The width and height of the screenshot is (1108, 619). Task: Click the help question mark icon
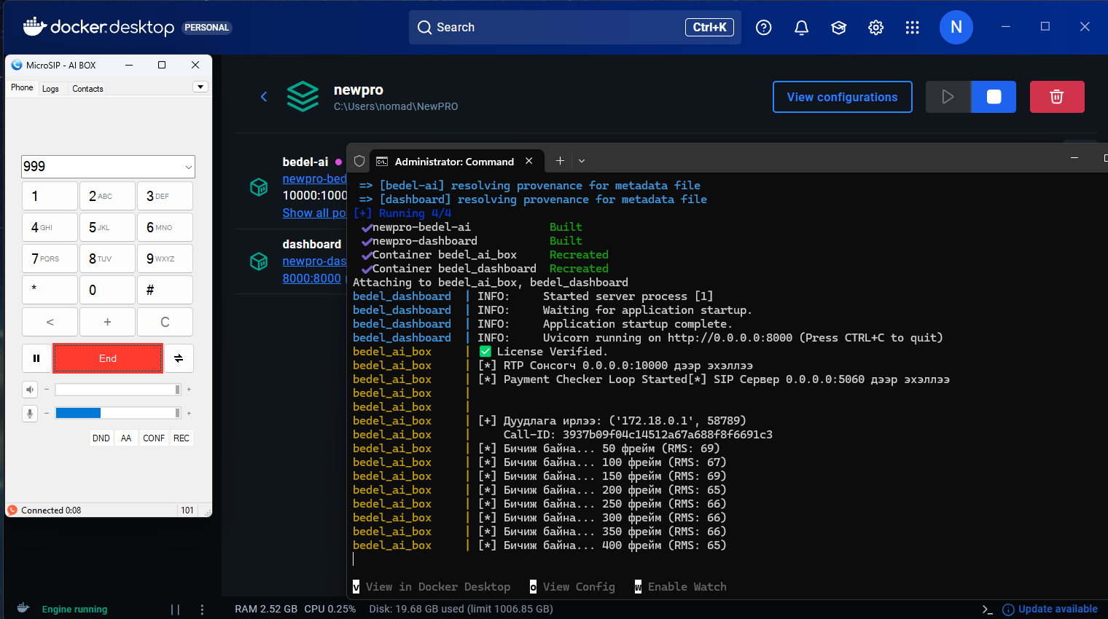pyautogui.click(x=763, y=28)
